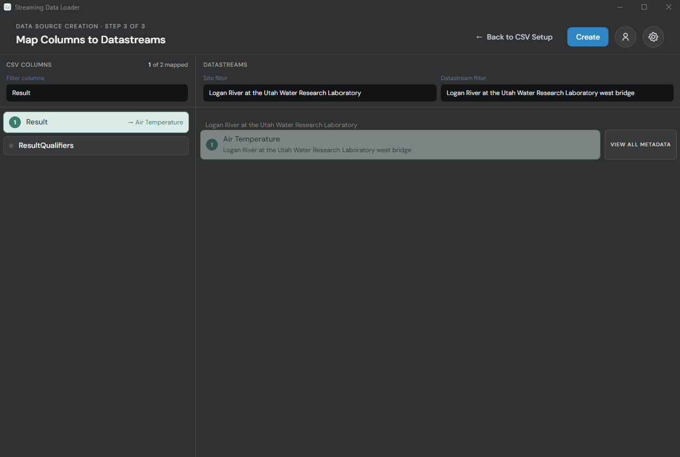680x457 pixels.
Task: Open View All Metadata
Action: coord(641,145)
